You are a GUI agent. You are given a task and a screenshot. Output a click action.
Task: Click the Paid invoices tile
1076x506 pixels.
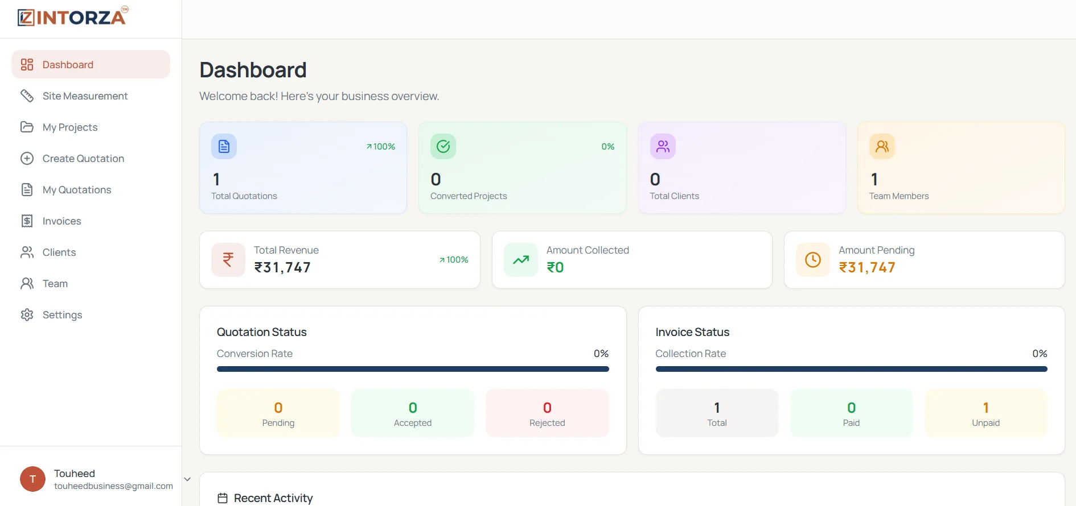pos(851,413)
